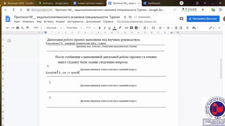Print the document
The height and width of the screenshot is (126, 225).
pos(18,28)
